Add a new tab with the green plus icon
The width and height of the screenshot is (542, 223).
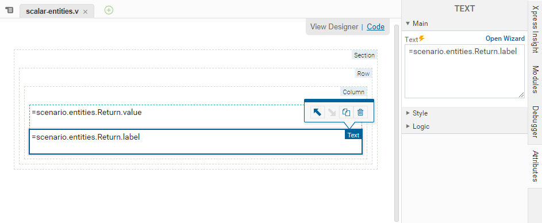(x=109, y=10)
